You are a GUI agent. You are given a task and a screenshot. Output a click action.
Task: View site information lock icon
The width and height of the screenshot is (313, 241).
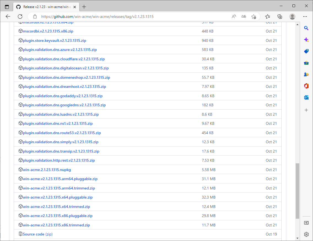point(35,17)
